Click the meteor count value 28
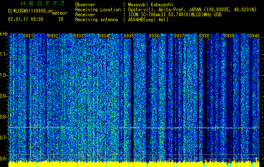264x167 pixels. coord(61,19)
